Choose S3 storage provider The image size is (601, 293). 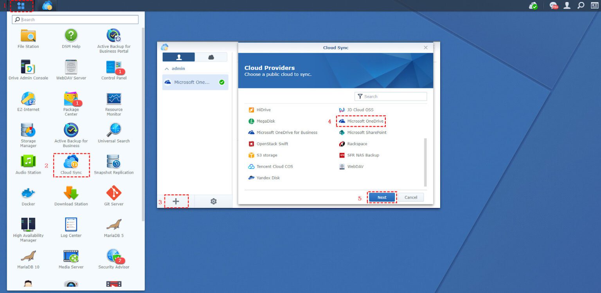pyautogui.click(x=263, y=155)
